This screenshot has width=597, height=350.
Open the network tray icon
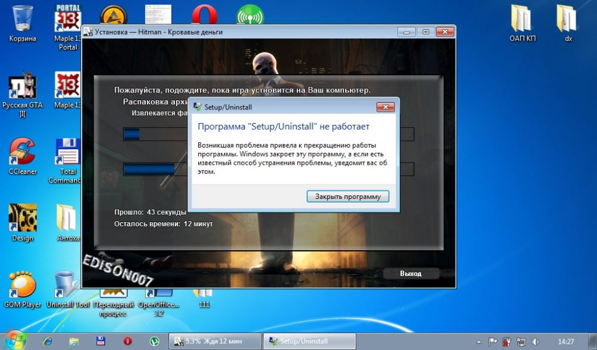coord(521,342)
